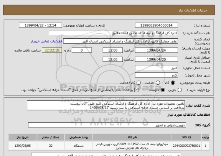Click the استان محل تحویل label
The height and width of the screenshot is (156, 221).
tap(196, 68)
